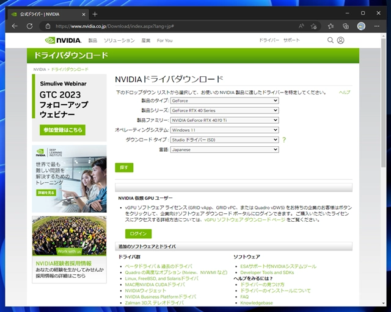This screenshot has height=312, width=391.
Task: Expand GeForce RTX 40 Series dropdown
Action: [x=224, y=110]
